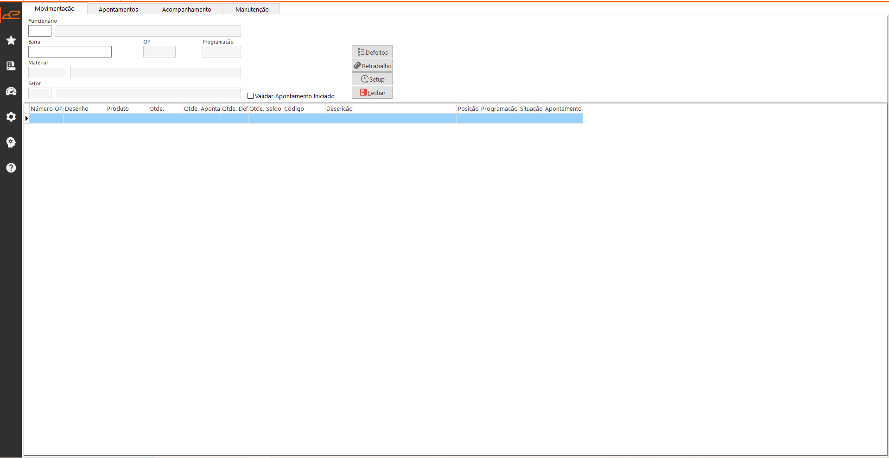
Task: Enable Validar Apontamento Iniciado checkbox
Action: pyautogui.click(x=251, y=96)
